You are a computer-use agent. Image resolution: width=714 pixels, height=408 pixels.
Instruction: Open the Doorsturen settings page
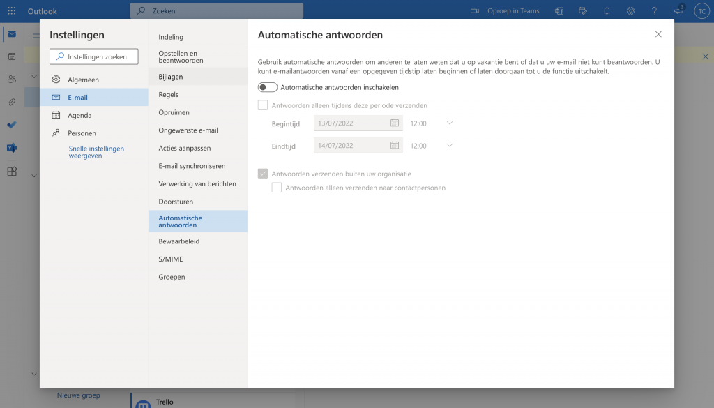click(198, 202)
